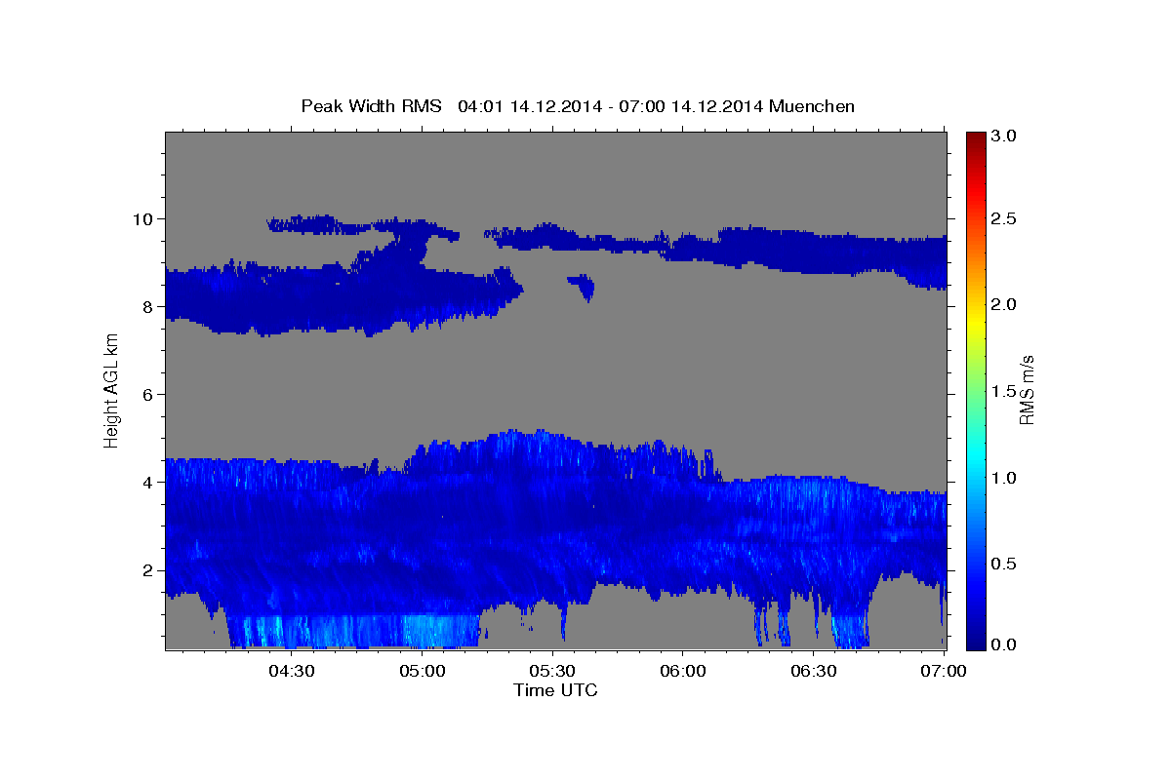Viewport: 1171px width, 780px height.
Task: Click the 'Time UTC' axis label
Action: point(555,690)
